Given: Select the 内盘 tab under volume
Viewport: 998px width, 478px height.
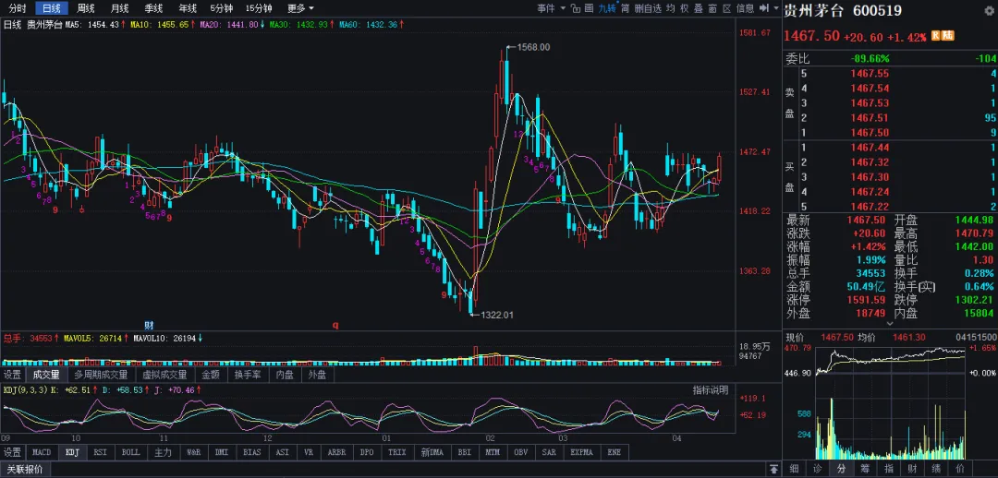Looking at the screenshot, I should tap(285, 375).
